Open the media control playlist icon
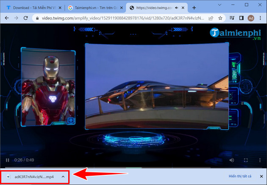 232,18
